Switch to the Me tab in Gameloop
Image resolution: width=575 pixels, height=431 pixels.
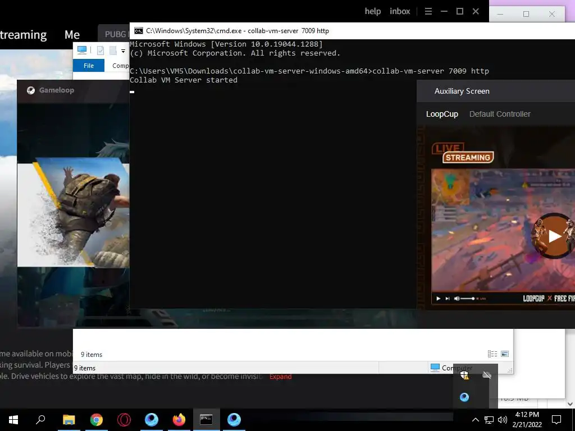(72, 34)
